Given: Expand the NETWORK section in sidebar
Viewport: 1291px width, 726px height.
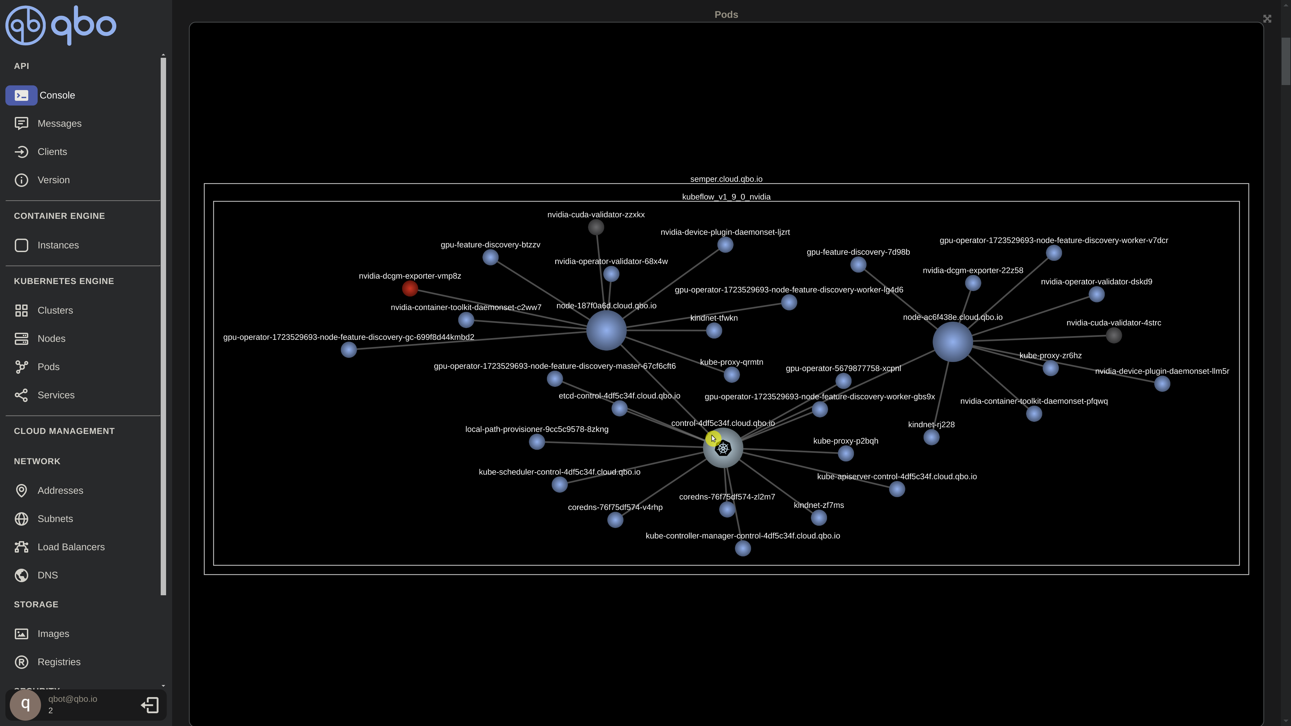Looking at the screenshot, I should tap(37, 461).
